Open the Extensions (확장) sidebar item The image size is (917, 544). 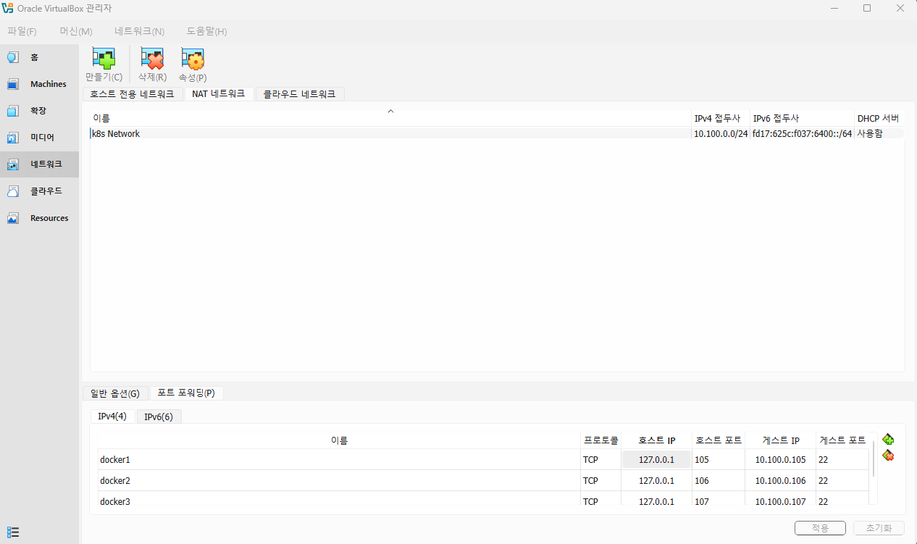click(x=39, y=111)
